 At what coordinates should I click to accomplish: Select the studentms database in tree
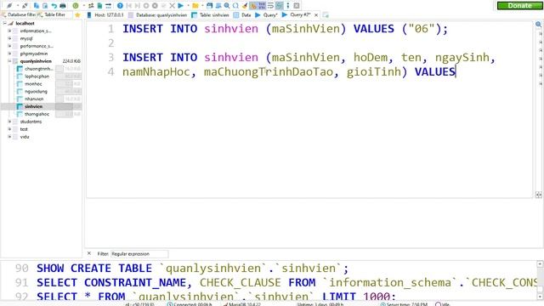click(31, 122)
